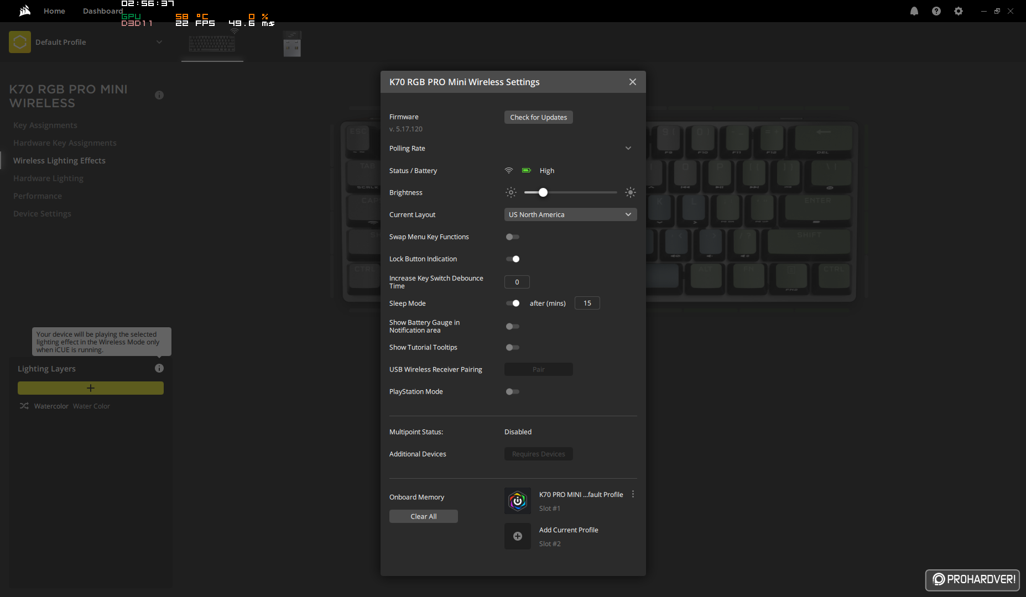The image size is (1026, 597).
Task: Open Key Assignments menu item
Action: tap(45, 125)
